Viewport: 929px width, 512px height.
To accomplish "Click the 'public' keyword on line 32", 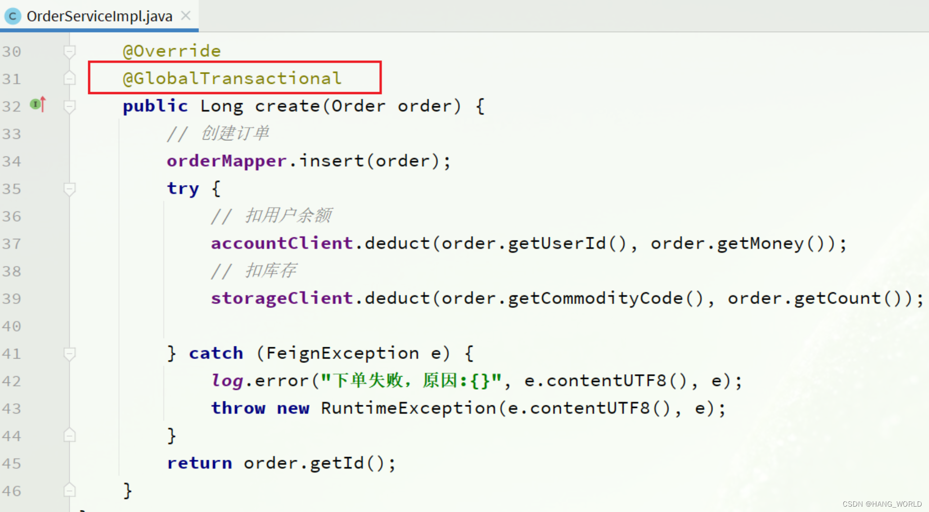I will [x=155, y=106].
